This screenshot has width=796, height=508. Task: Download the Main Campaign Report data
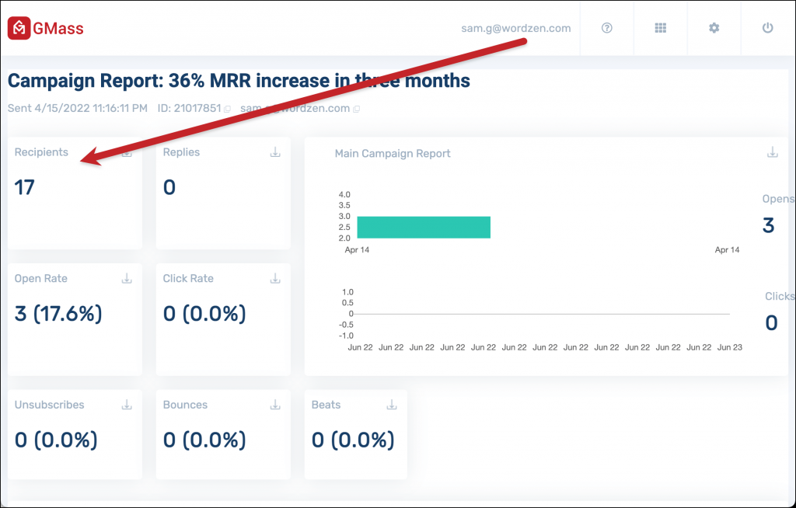pos(772,152)
